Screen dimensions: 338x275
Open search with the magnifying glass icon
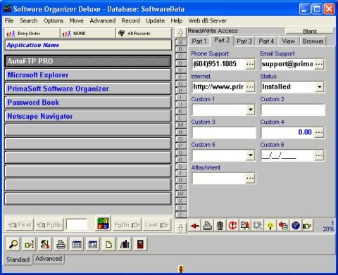13,244
